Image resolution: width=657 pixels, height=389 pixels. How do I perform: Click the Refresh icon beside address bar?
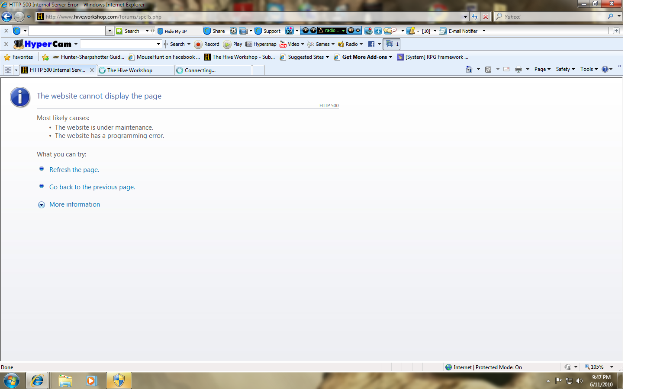475,16
